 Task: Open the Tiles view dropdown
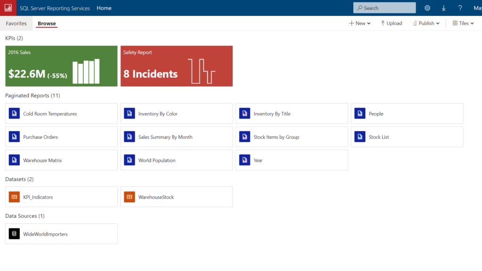point(463,24)
